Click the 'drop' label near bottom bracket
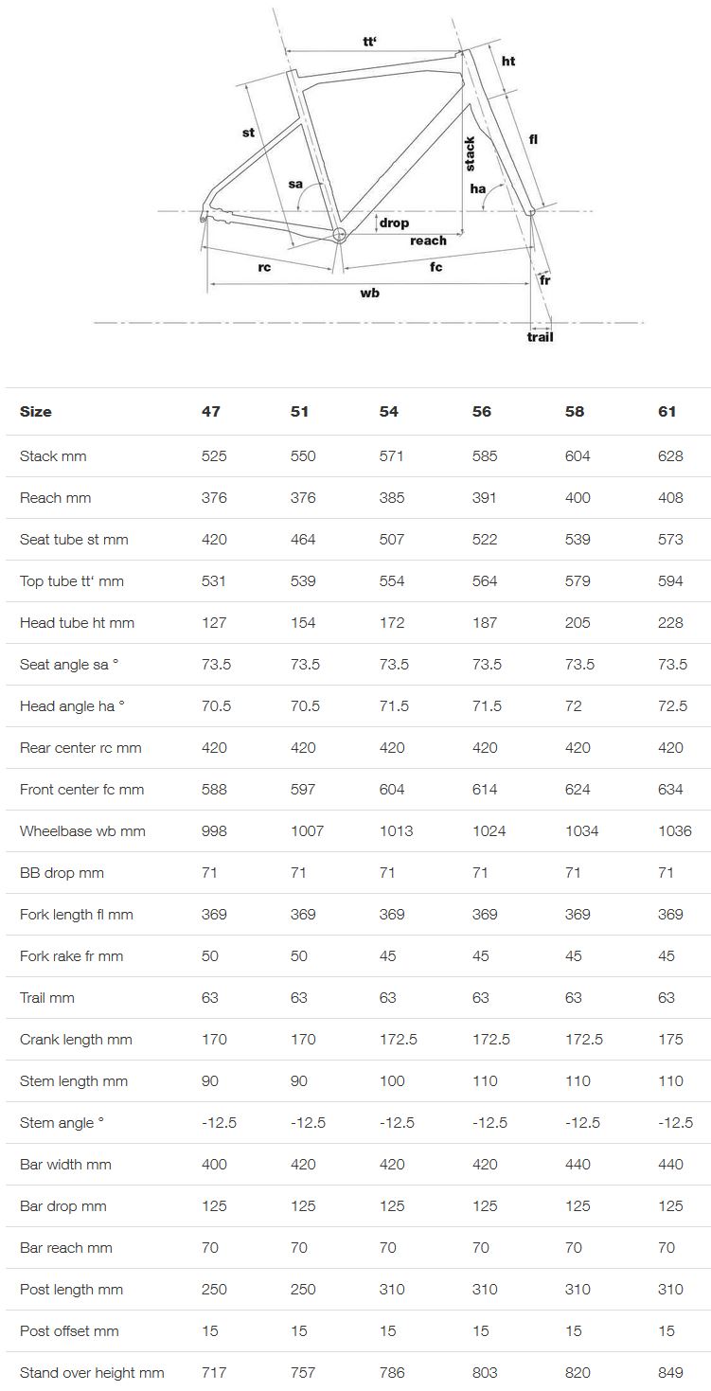711x1391 pixels. coord(394,223)
